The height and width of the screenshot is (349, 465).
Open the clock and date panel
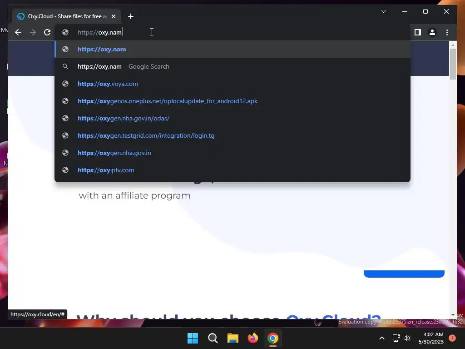[x=431, y=338]
